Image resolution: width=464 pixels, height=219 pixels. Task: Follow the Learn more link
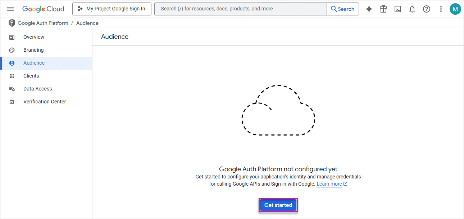tap(329, 184)
